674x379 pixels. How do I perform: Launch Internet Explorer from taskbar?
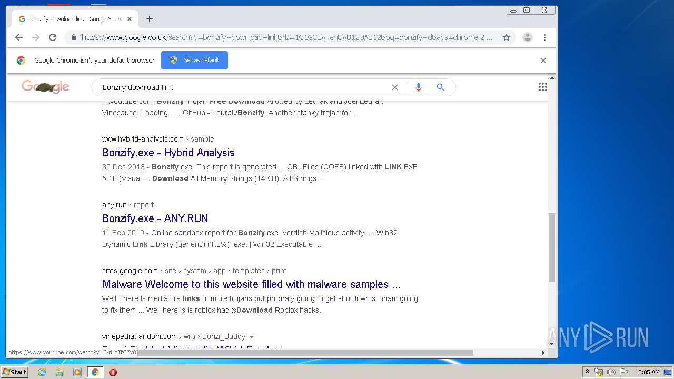tap(42, 372)
